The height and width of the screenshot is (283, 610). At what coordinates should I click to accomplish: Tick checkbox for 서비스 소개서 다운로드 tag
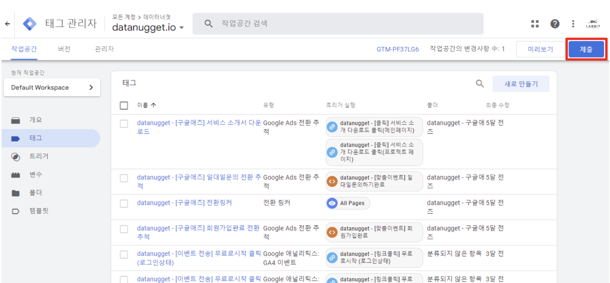pos(124,123)
